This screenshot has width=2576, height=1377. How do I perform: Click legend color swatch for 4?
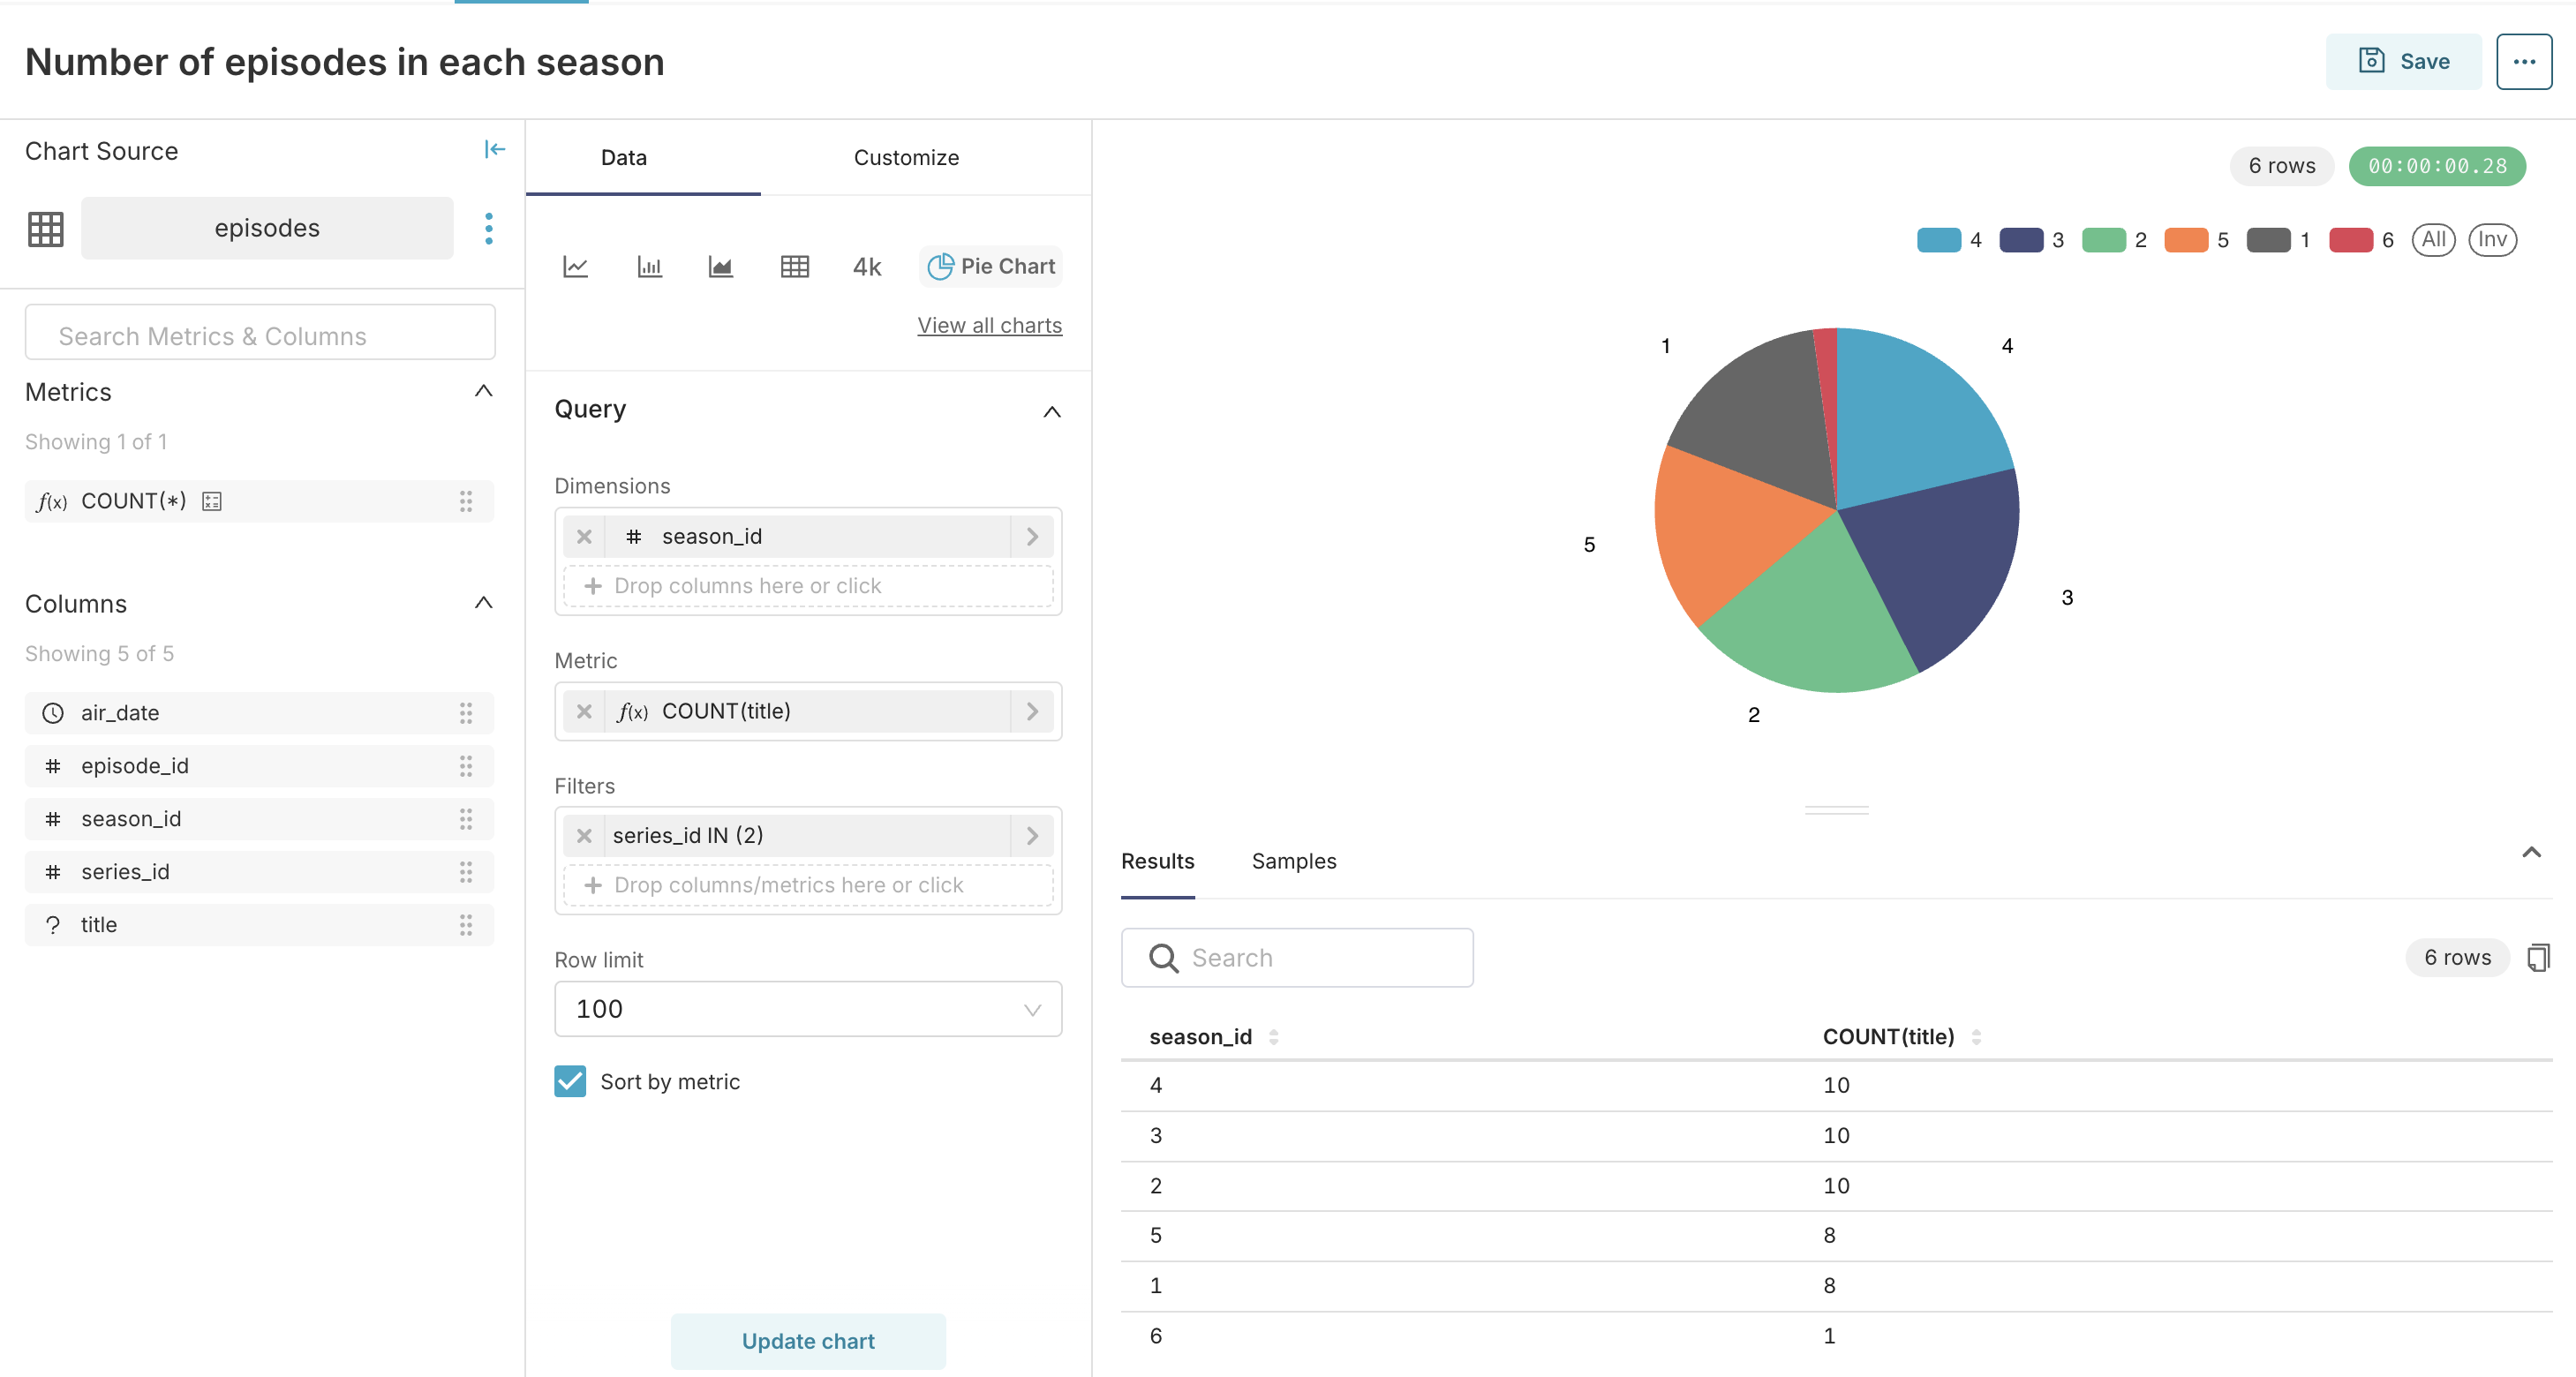coord(1938,240)
